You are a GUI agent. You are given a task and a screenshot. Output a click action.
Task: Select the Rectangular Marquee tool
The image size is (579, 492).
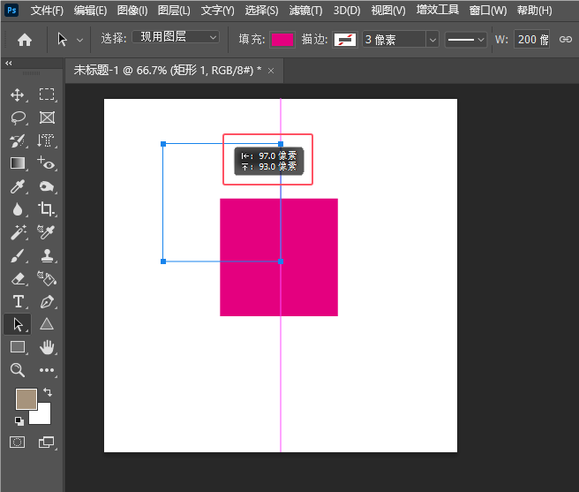47,95
